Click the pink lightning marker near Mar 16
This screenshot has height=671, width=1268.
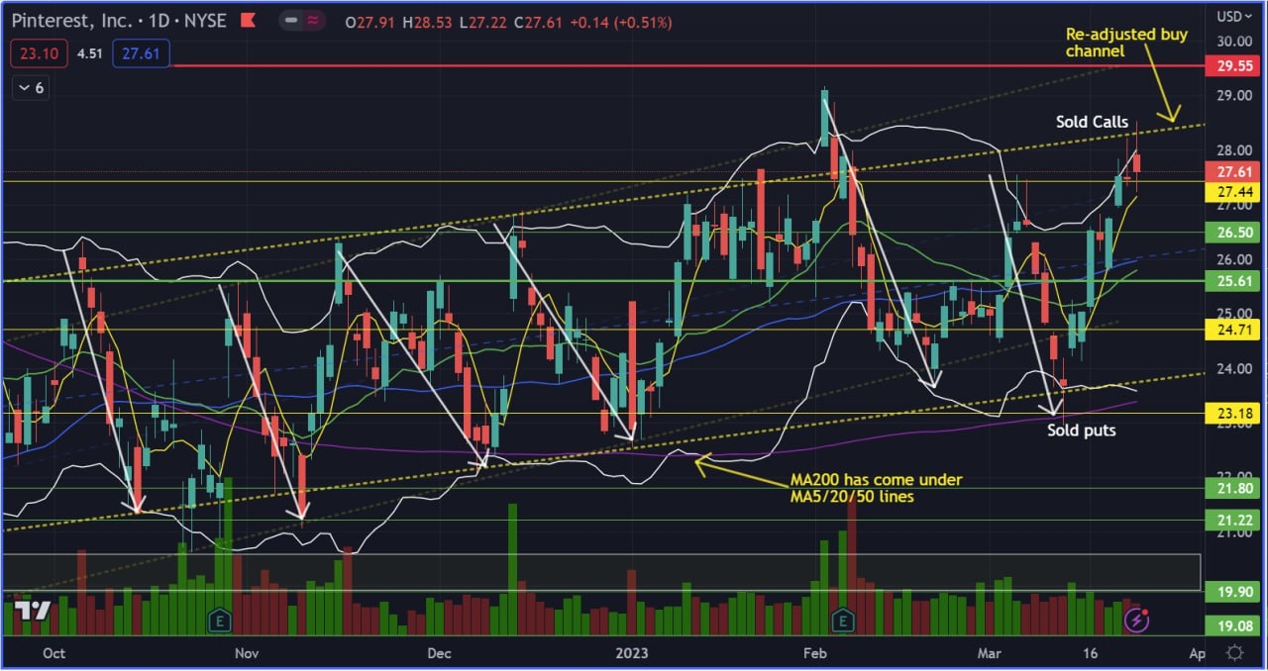[1138, 621]
